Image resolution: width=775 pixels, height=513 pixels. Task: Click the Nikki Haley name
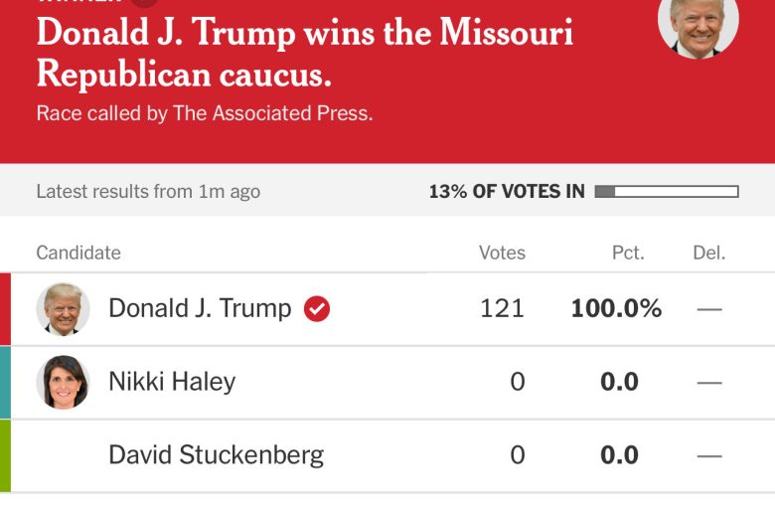pyautogui.click(x=172, y=383)
